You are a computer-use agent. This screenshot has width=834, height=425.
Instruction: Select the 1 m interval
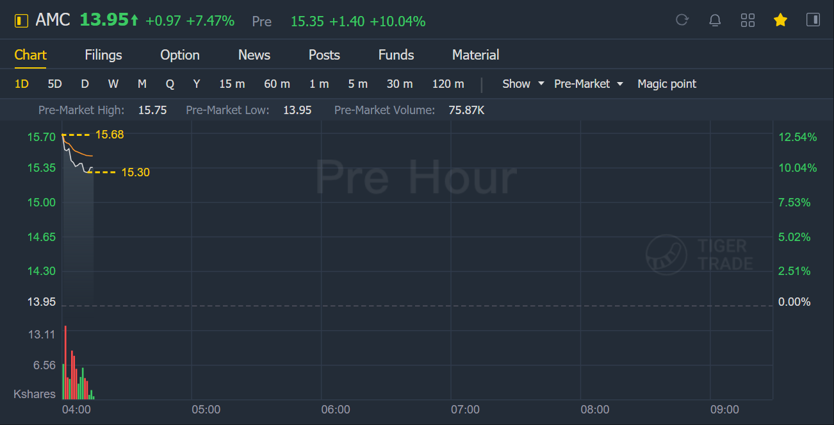[319, 84]
